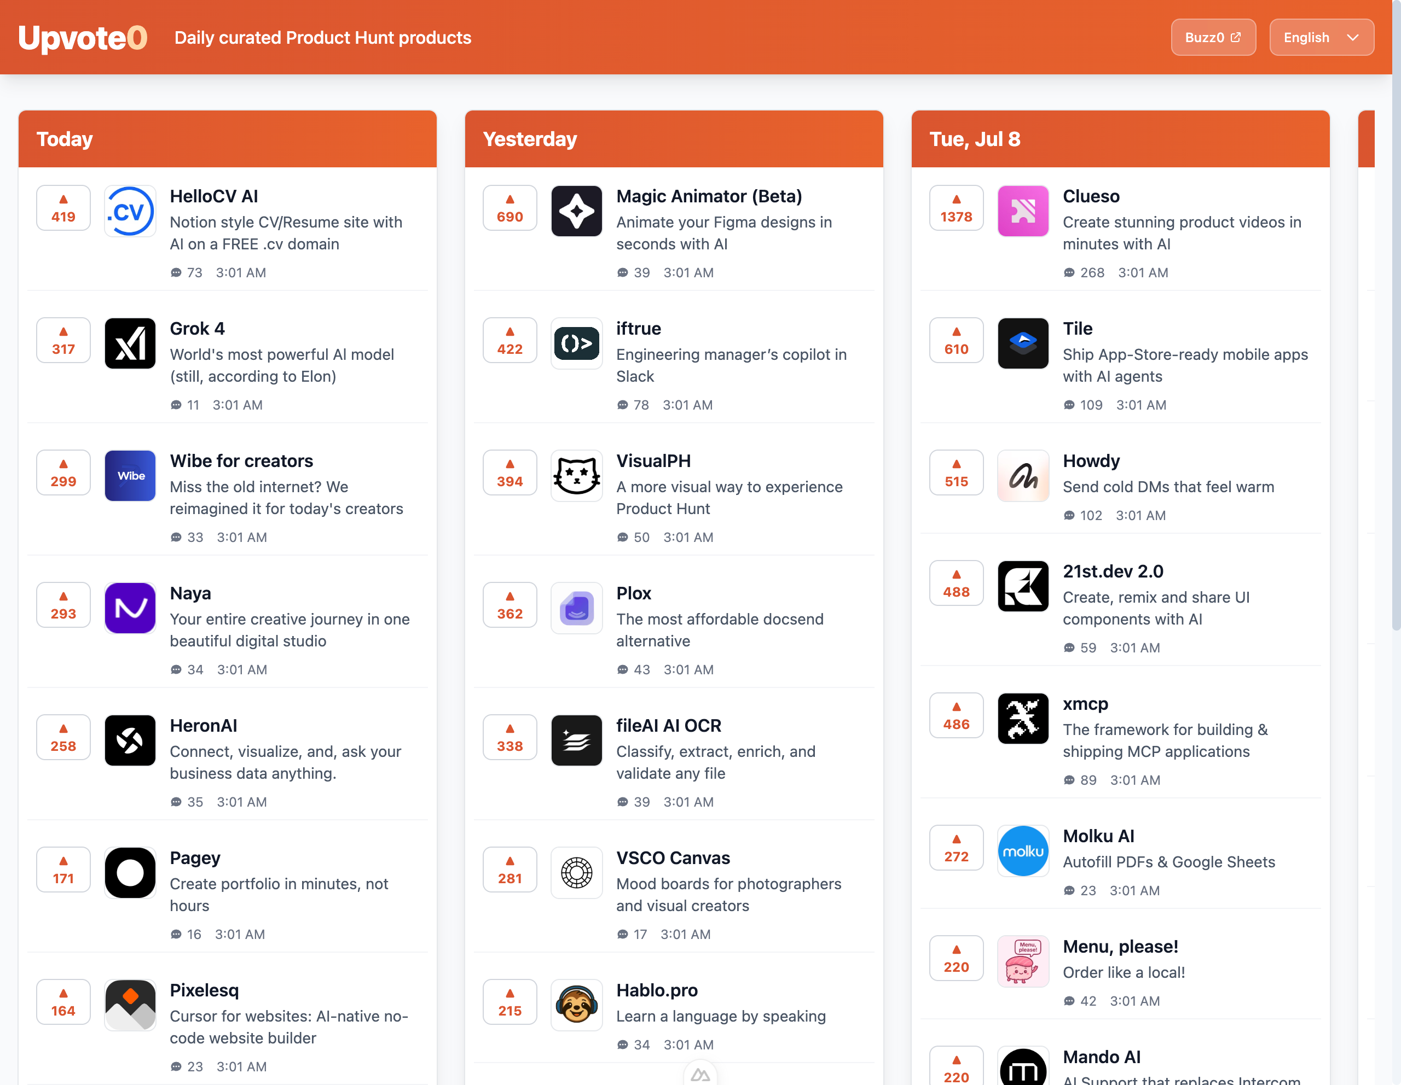Click the Upvote0 site logo
1401x1085 pixels.
pyautogui.click(x=83, y=38)
